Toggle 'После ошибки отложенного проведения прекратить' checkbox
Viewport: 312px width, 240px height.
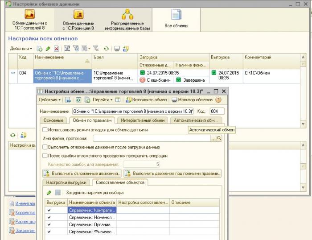tap(45, 156)
